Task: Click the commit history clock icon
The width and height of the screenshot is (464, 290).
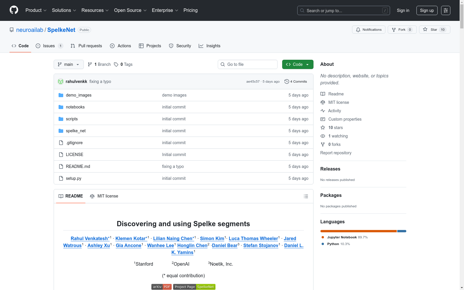Action: pos(287,81)
